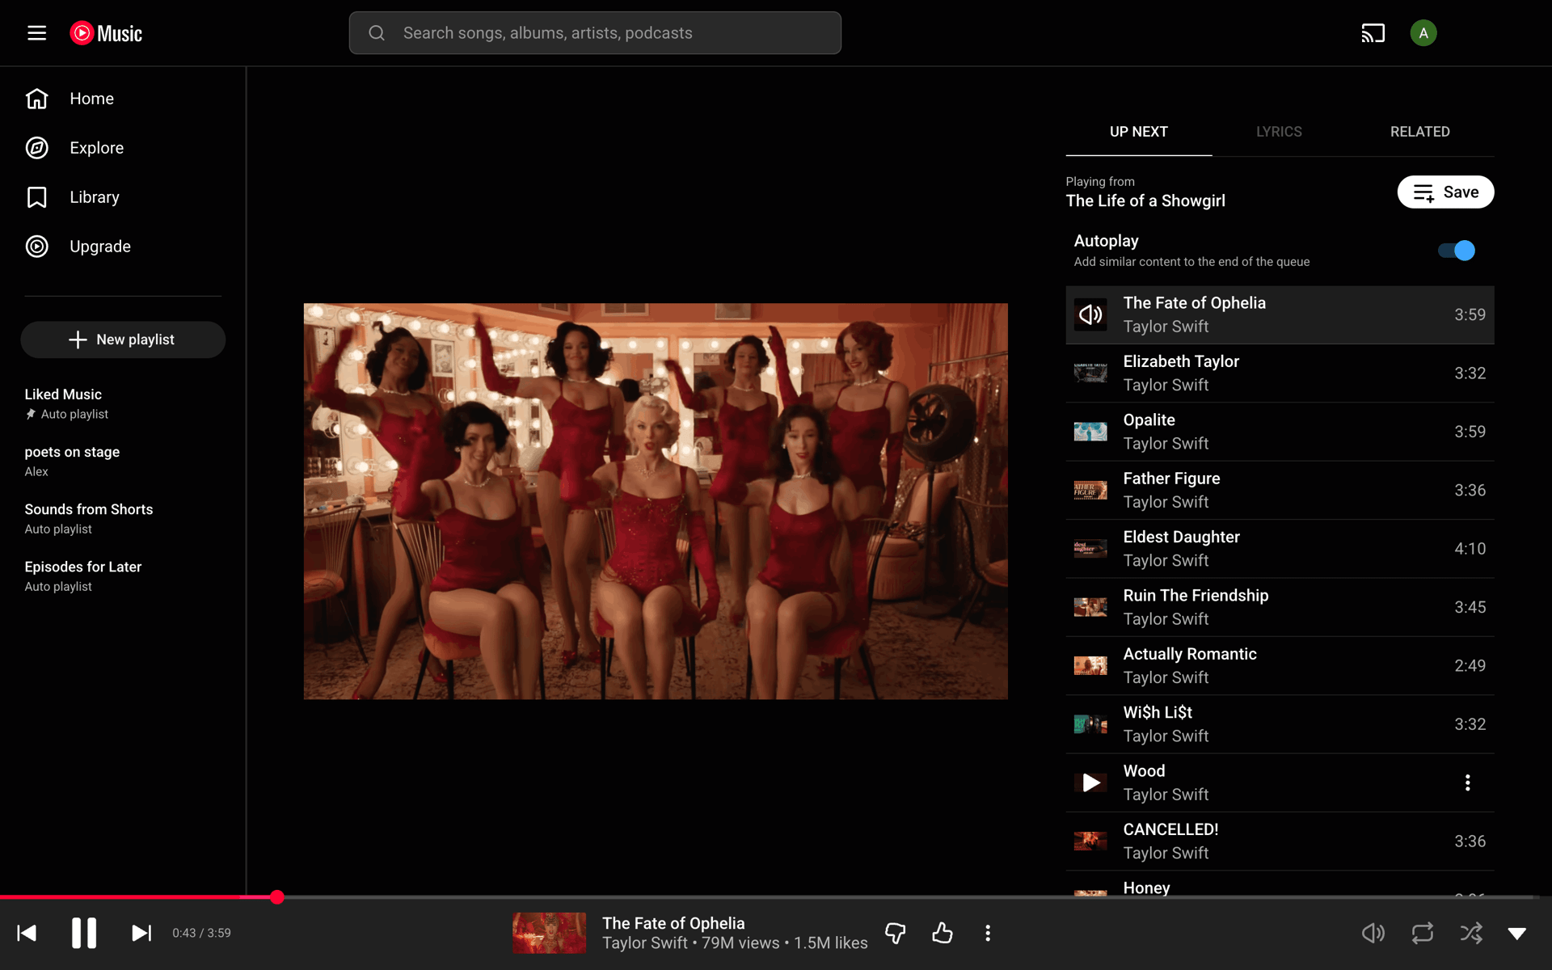
Task: Open the account avatar menu
Action: (1423, 33)
